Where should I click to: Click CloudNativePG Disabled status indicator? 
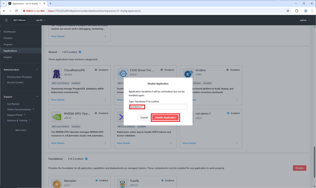101,70
